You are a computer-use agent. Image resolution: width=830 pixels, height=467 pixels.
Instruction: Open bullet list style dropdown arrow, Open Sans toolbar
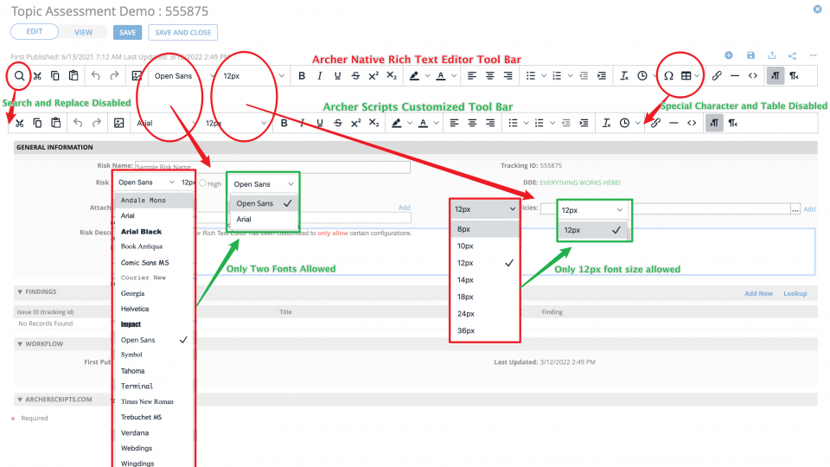click(544, 76)
